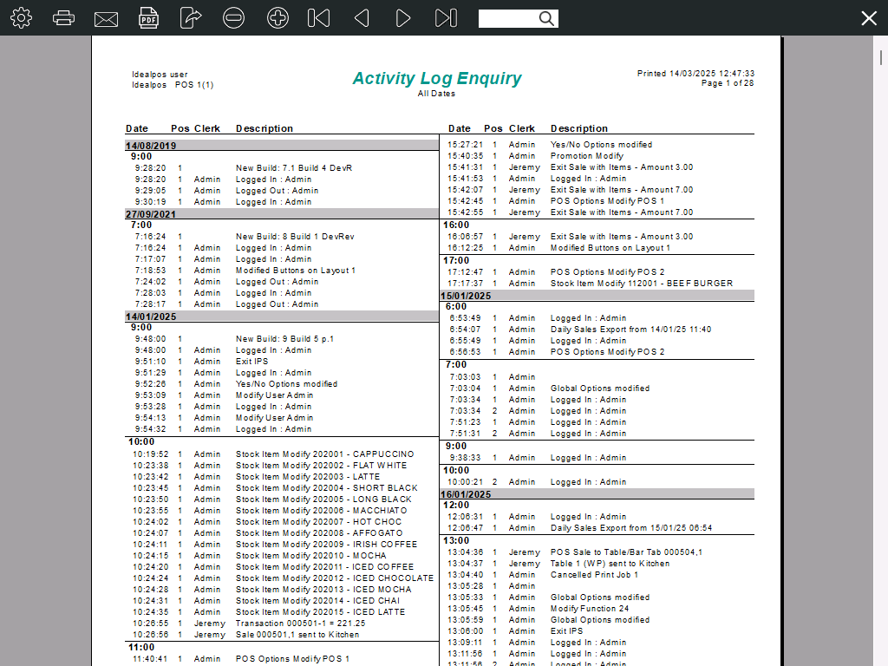Print the Activity Log report
The width and height of the screenshot is (888, 666).
pyautogui.click(x=63, y=18)
